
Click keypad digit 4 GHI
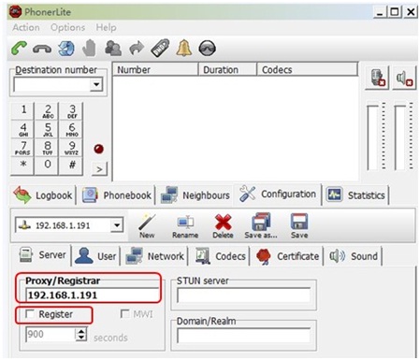(23, 129)
